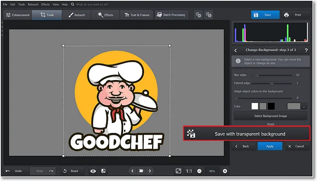Adjust the Extend edge slider

click(272, 84)
